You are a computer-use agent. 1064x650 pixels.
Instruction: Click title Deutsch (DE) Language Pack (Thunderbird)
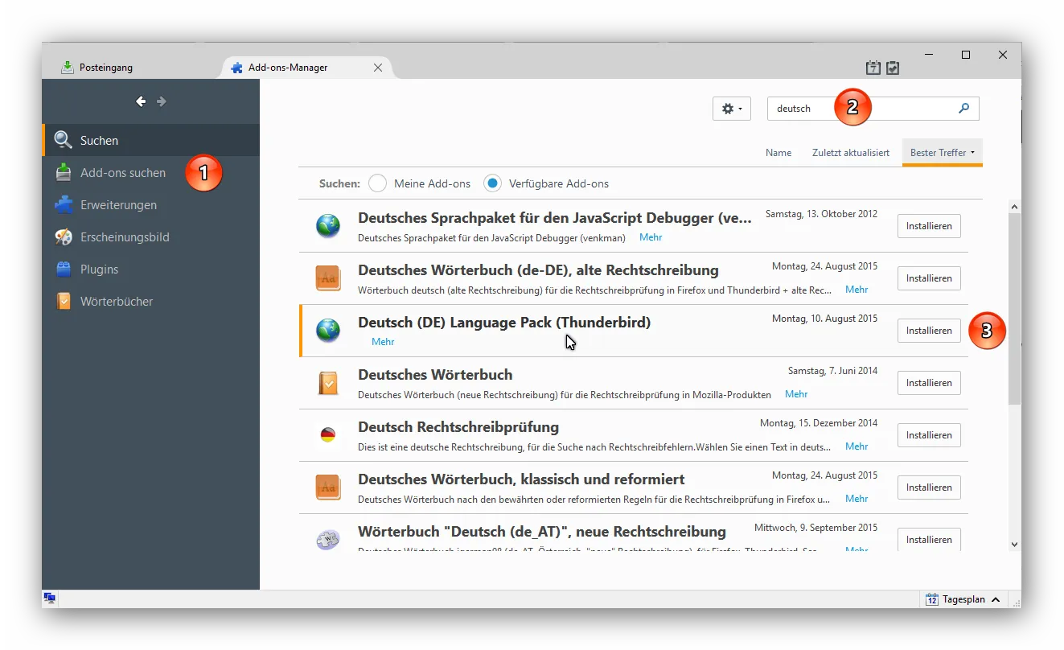(504, 323)
